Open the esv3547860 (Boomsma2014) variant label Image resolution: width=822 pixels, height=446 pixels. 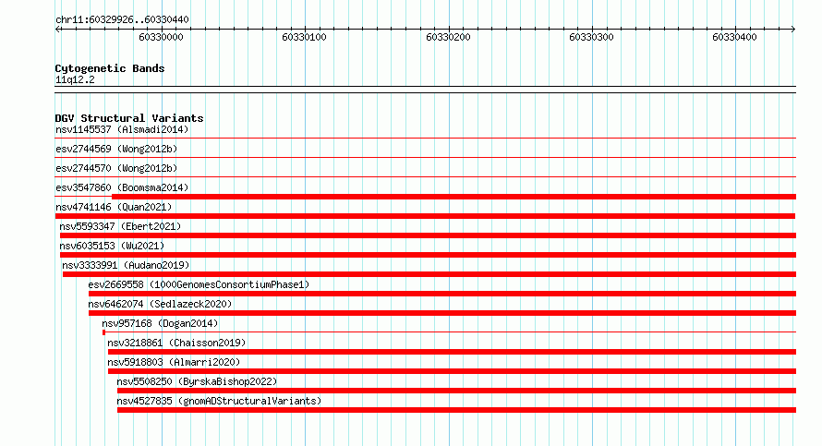point(122,187)
